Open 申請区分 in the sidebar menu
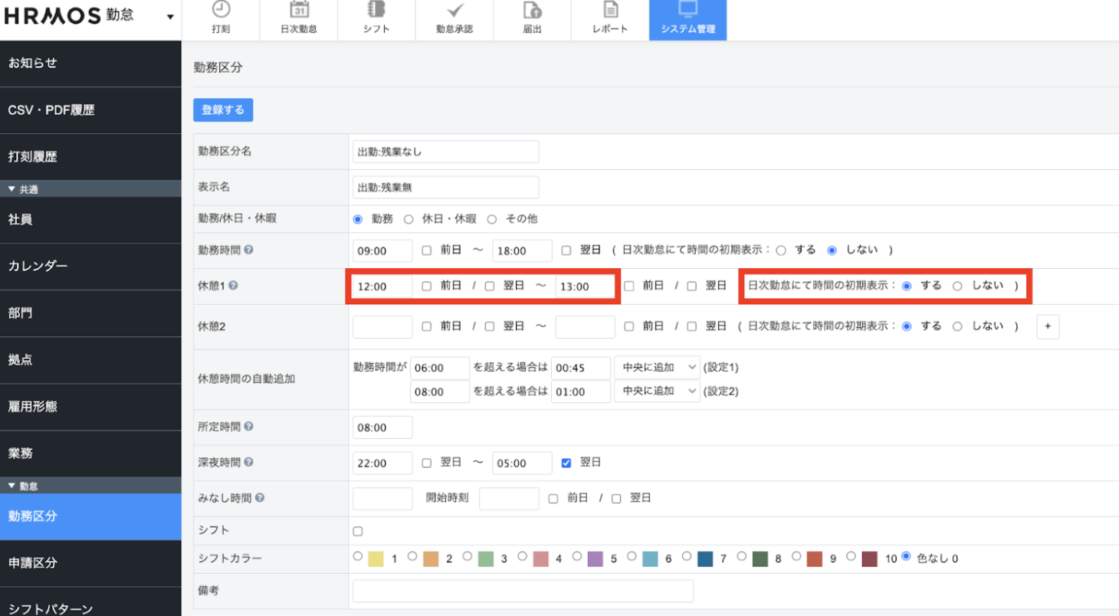Viewport: 1119px width, 616px height. 90,563
